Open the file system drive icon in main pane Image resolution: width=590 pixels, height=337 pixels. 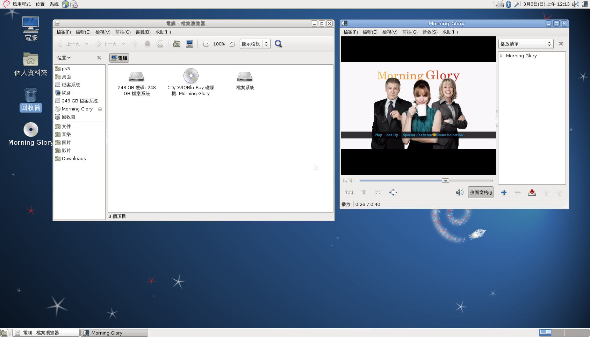pyautogui.click(x=245, y=76)
